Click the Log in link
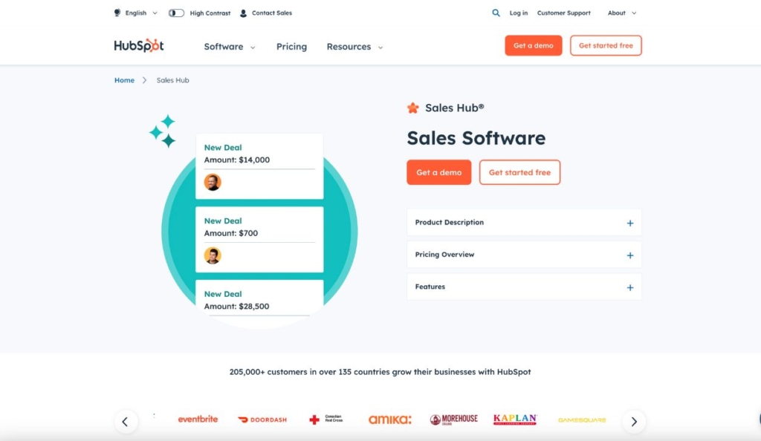Viewport: 761px width, 441px height. click(518, 13)
